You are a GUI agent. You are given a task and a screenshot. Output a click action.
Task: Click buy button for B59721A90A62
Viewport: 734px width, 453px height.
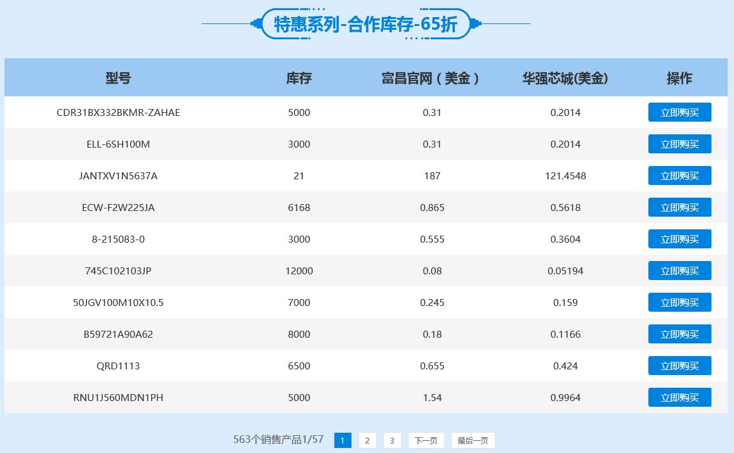tap(679, 334)
